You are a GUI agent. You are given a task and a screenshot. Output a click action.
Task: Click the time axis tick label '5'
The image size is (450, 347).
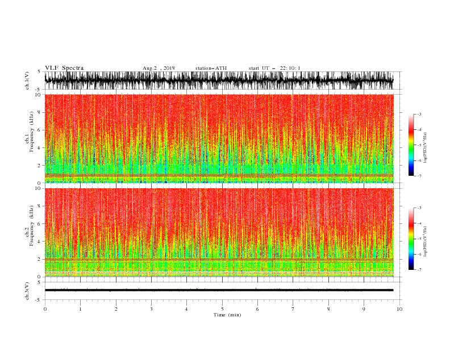coord(222,309)
